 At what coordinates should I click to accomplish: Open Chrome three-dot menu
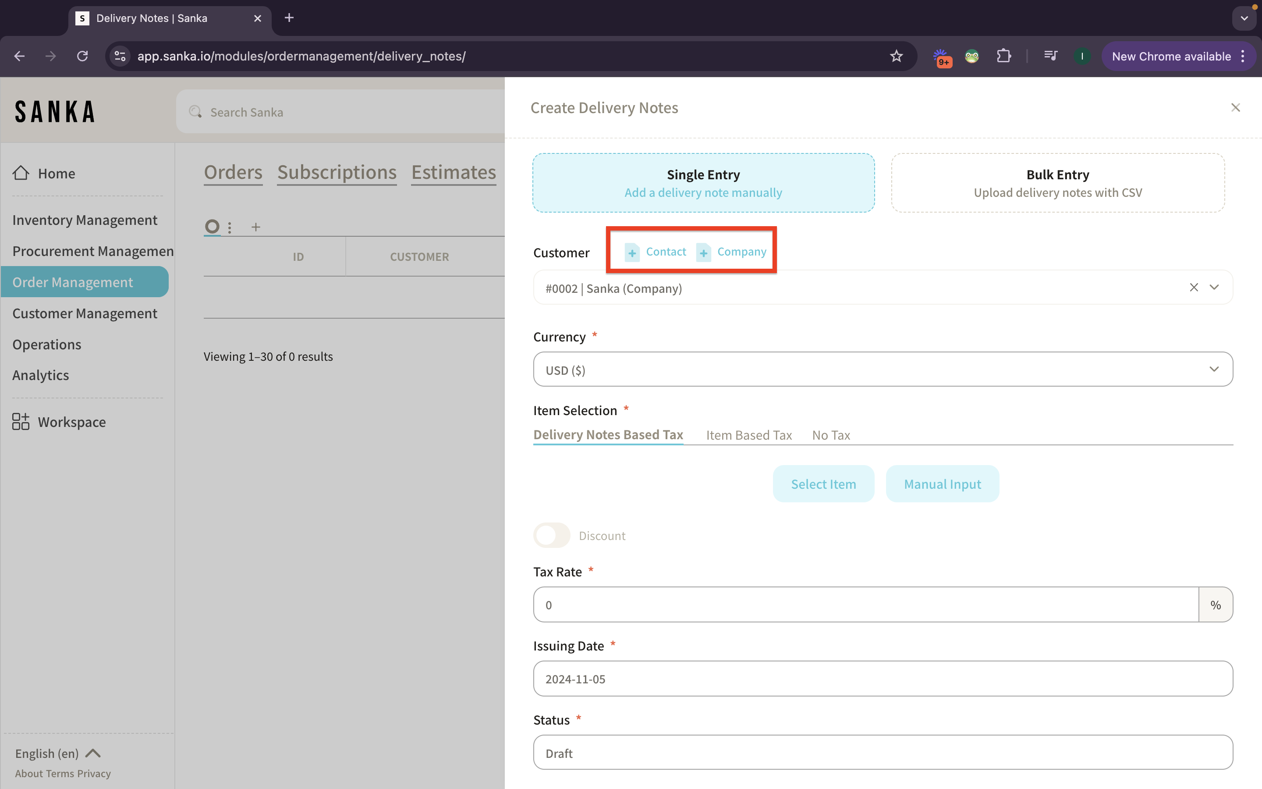click(1243, 57)
